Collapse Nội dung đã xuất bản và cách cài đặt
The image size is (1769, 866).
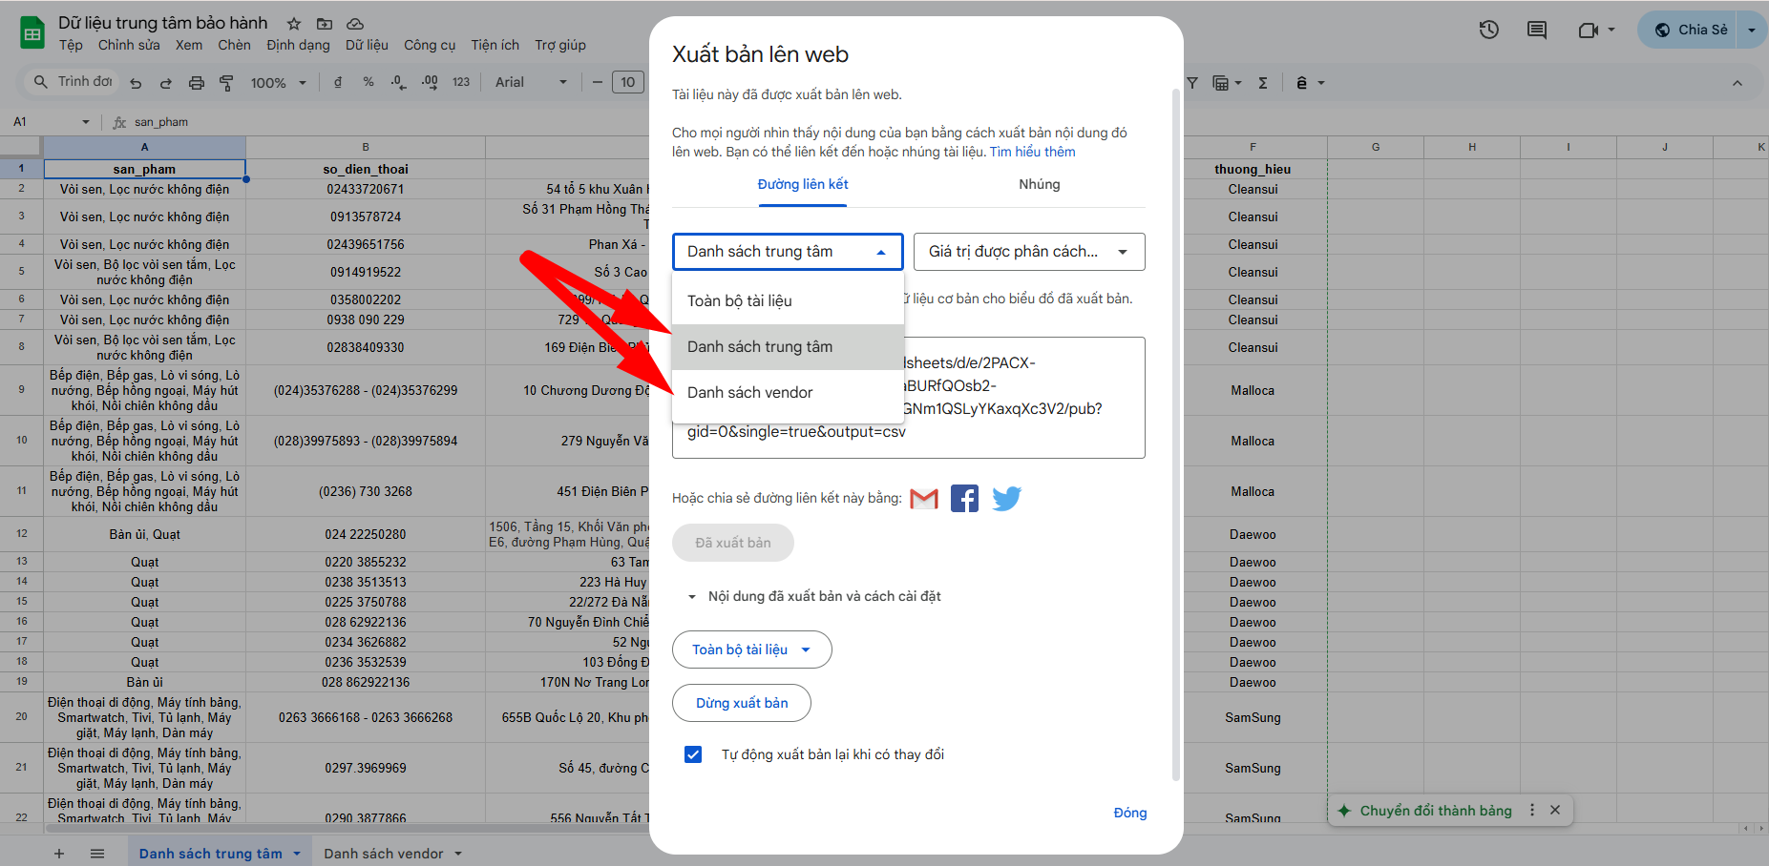pyautogui.click(x=692, y=597)
